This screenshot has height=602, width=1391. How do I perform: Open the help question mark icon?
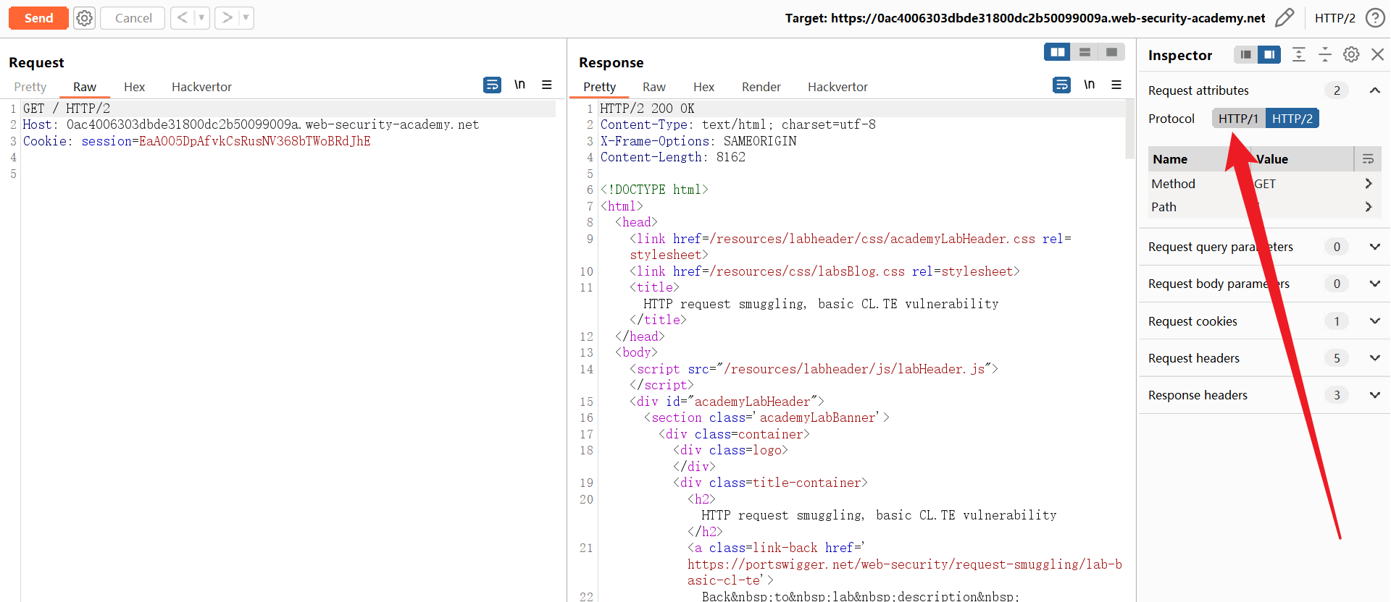[1374, 18]
